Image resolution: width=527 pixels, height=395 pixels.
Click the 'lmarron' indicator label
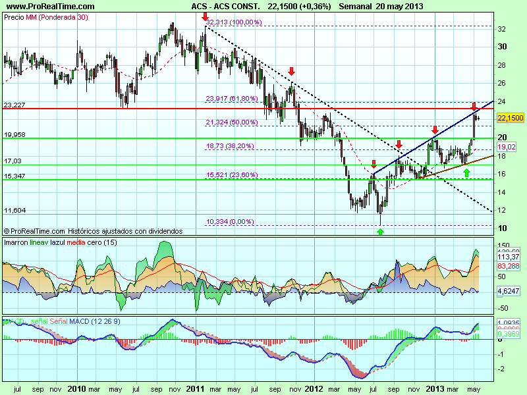pos(16,242)
